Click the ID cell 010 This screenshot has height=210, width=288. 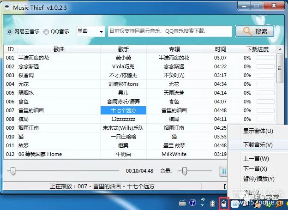click(10, 137)
